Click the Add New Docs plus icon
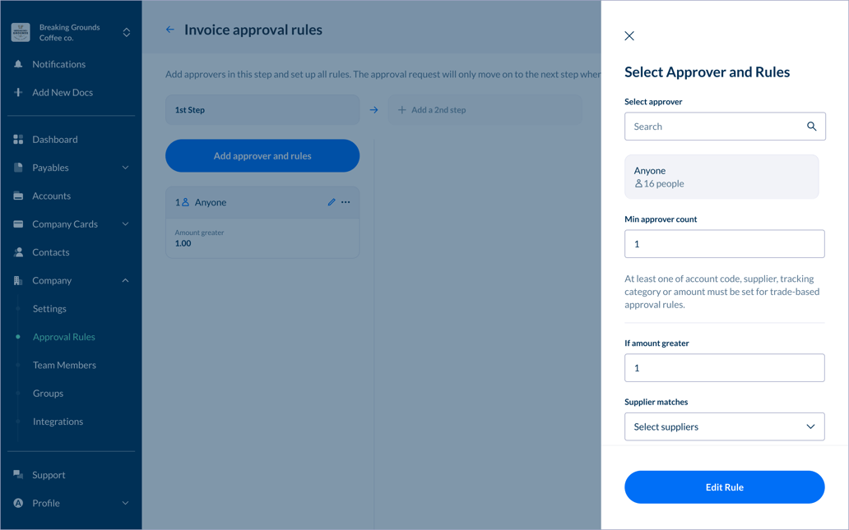The width and height of the screenshot is (849, 530). (x=18, y=92)
